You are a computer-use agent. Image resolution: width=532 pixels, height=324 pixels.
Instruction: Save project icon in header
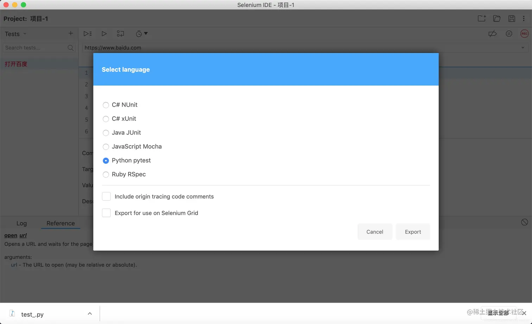point(512,18)
